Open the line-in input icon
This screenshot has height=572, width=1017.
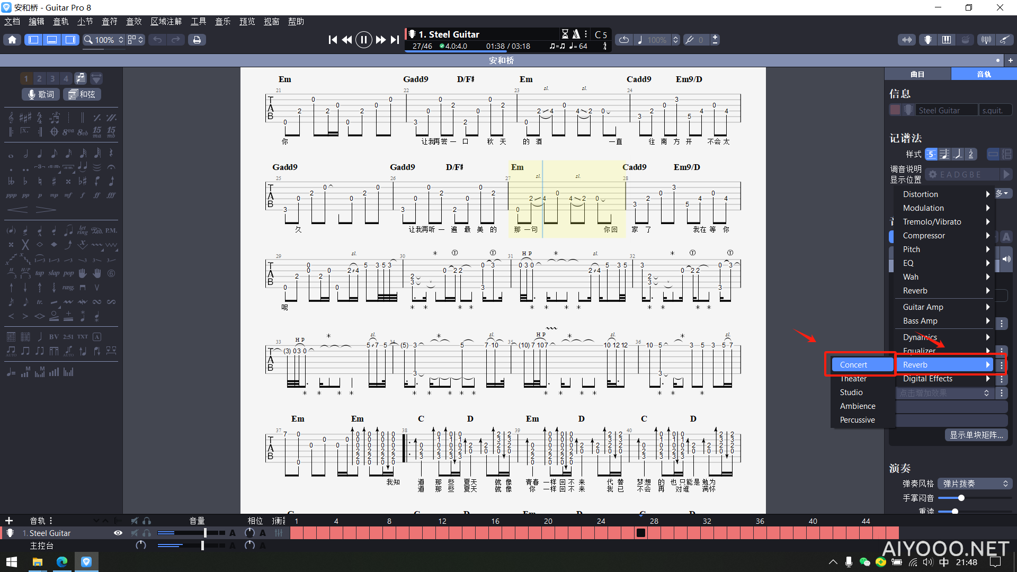pos(1005,40)
